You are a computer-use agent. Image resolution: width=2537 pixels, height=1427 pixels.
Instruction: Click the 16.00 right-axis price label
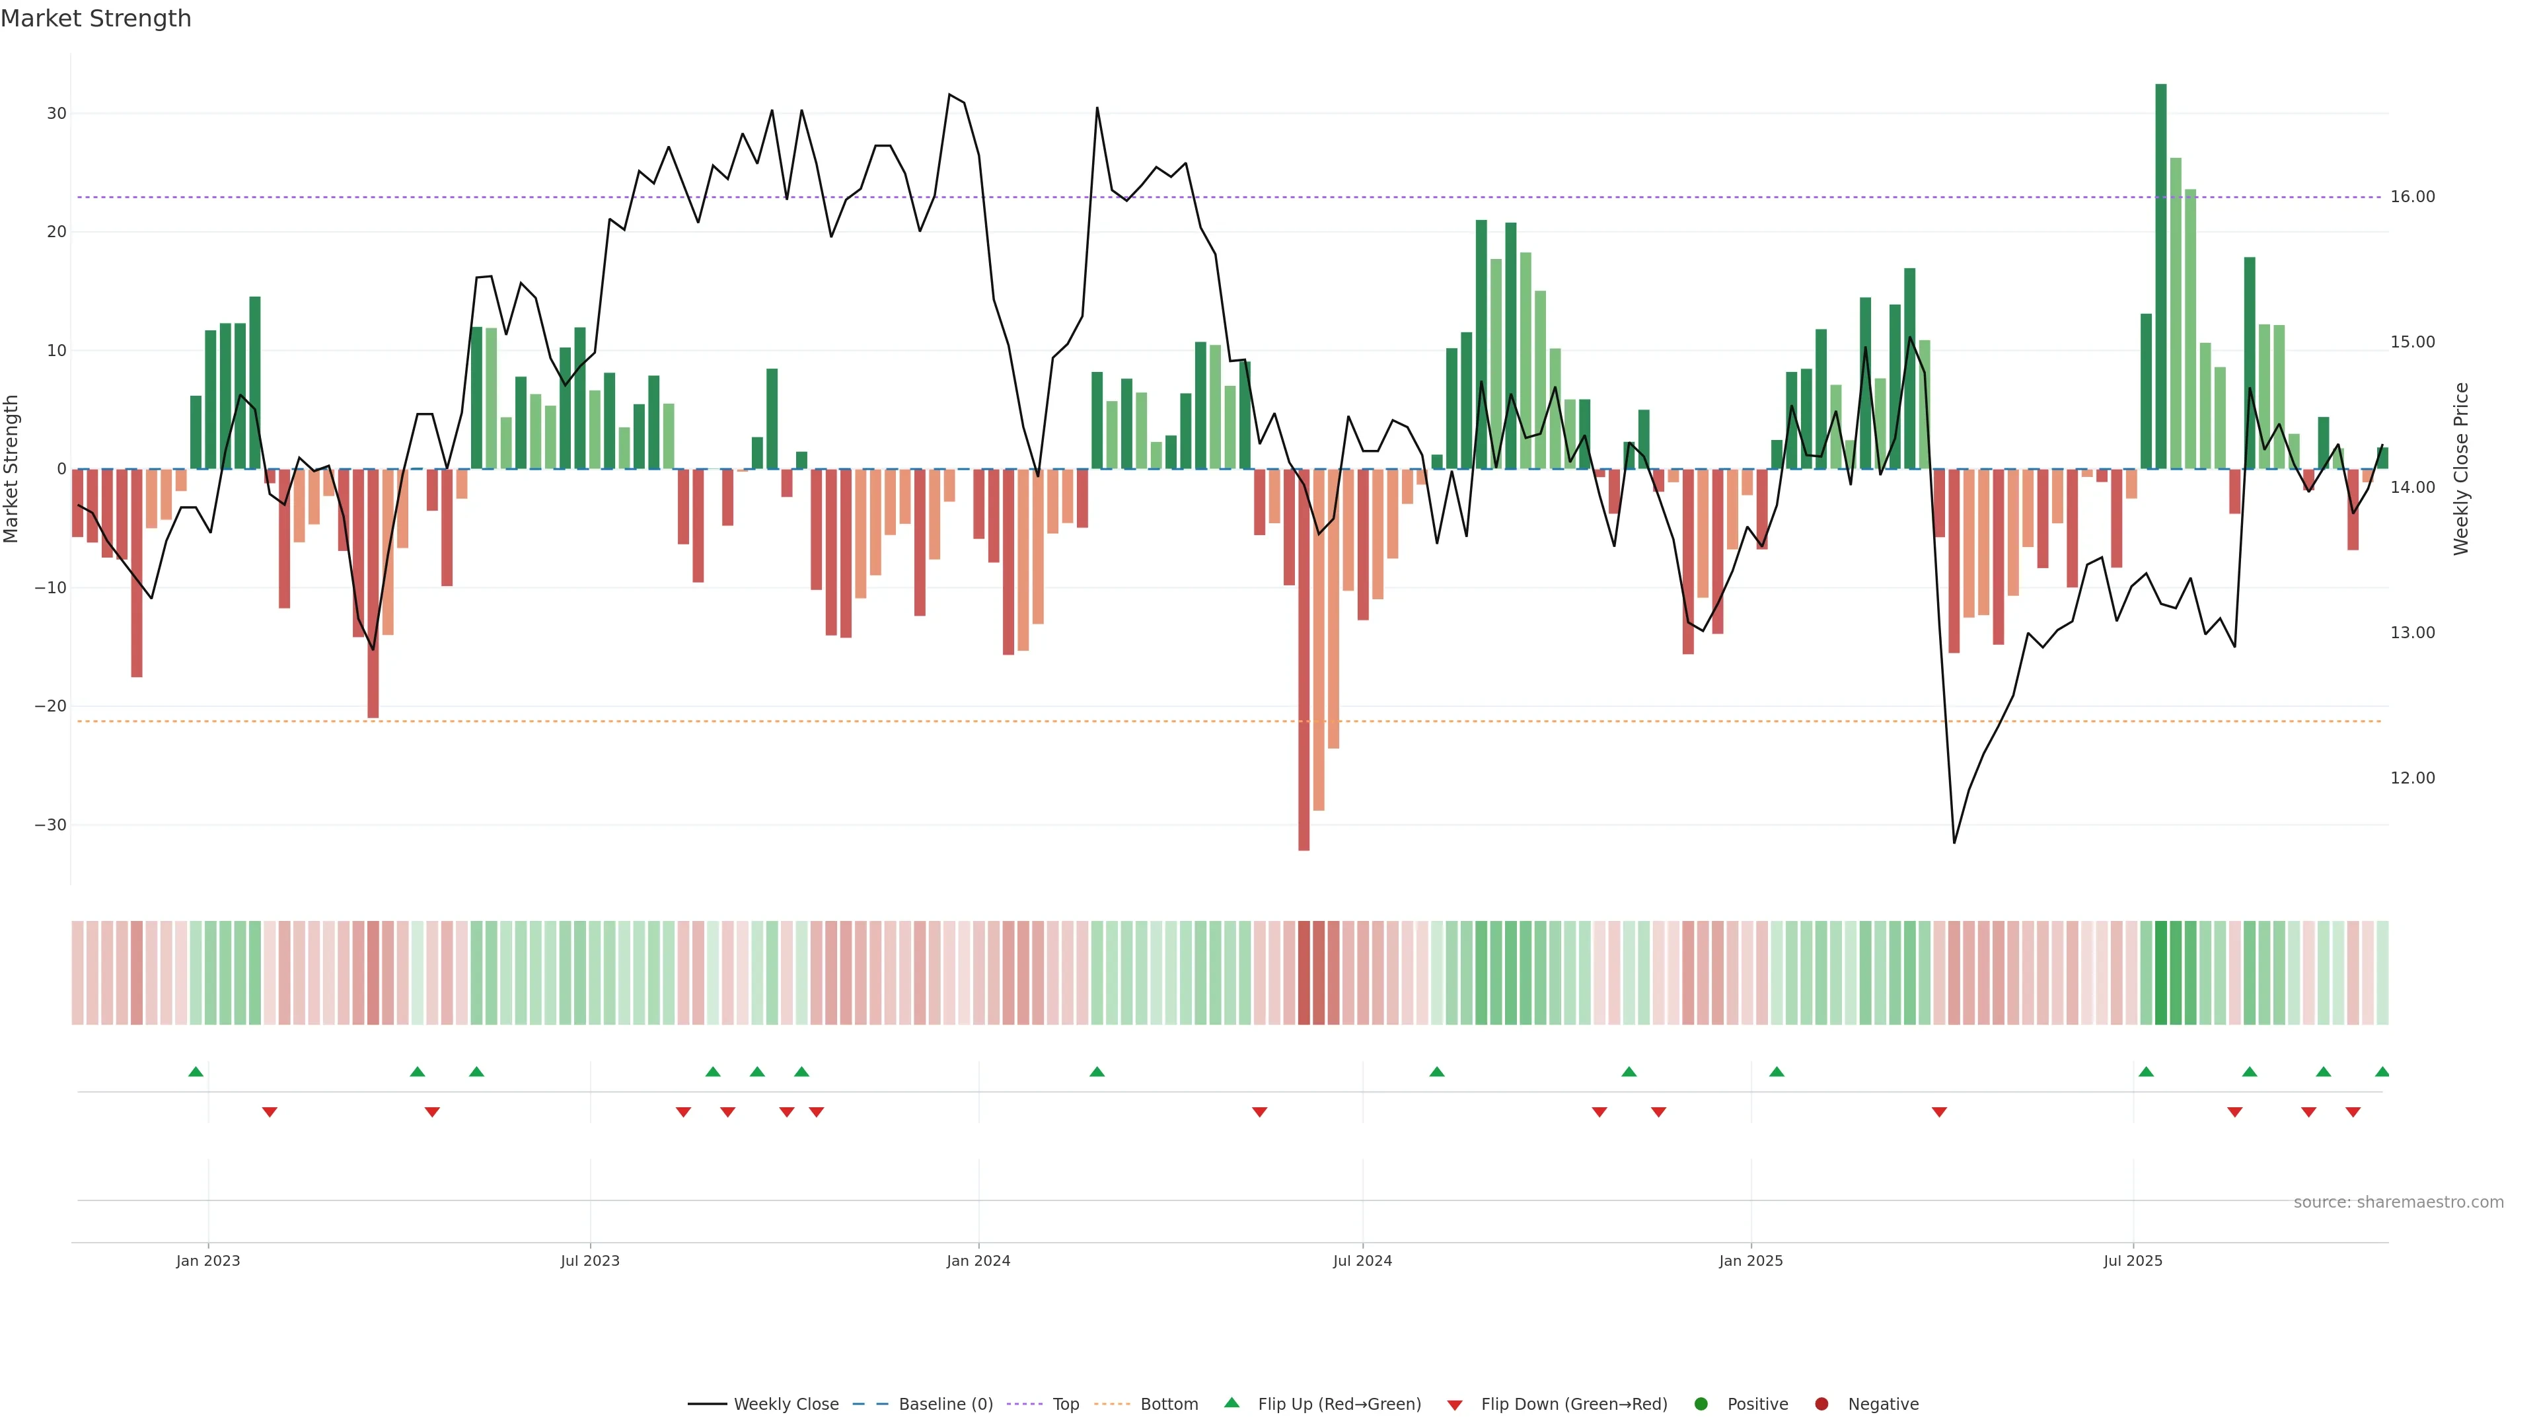pos(2412,197)
